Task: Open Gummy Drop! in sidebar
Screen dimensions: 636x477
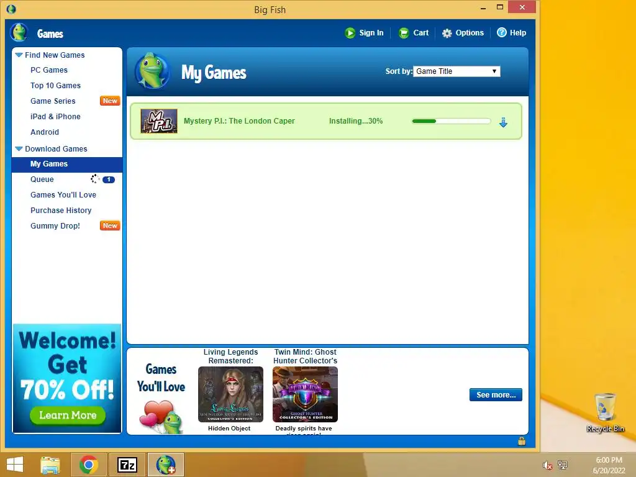Action: (x=55, y=225)
